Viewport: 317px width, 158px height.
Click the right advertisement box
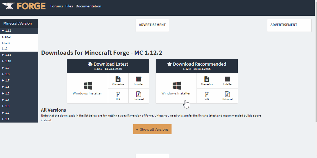pos(289,25)
